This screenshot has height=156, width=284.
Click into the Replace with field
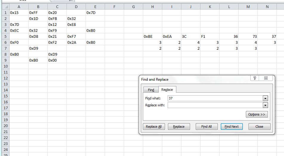[x=215, y=105]
